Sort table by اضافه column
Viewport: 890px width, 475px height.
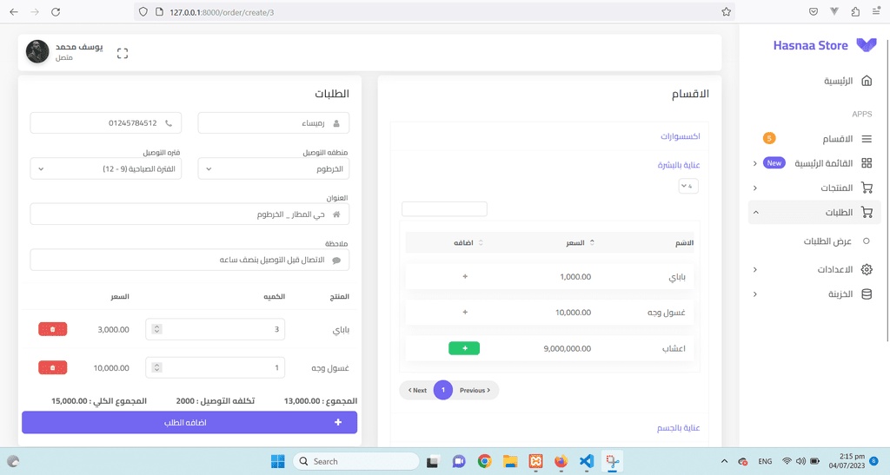point(468,242)
